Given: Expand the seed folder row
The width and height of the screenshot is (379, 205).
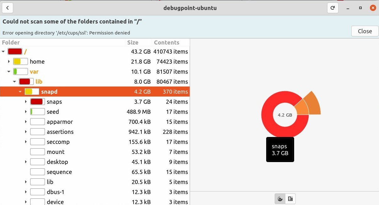Looking at the screenshot, I should tap(26, 112).
